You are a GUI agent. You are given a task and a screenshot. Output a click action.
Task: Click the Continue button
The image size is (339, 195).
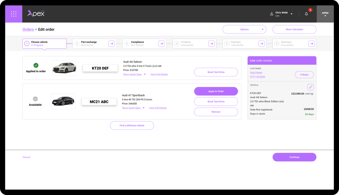[x=295, y=157]
